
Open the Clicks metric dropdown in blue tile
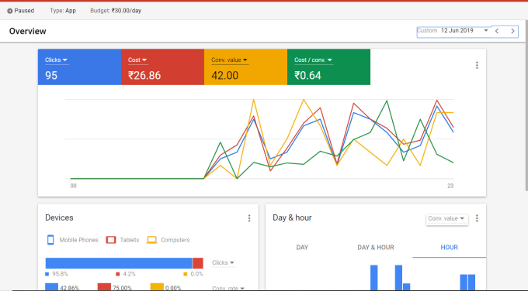[x=56, y=60]
